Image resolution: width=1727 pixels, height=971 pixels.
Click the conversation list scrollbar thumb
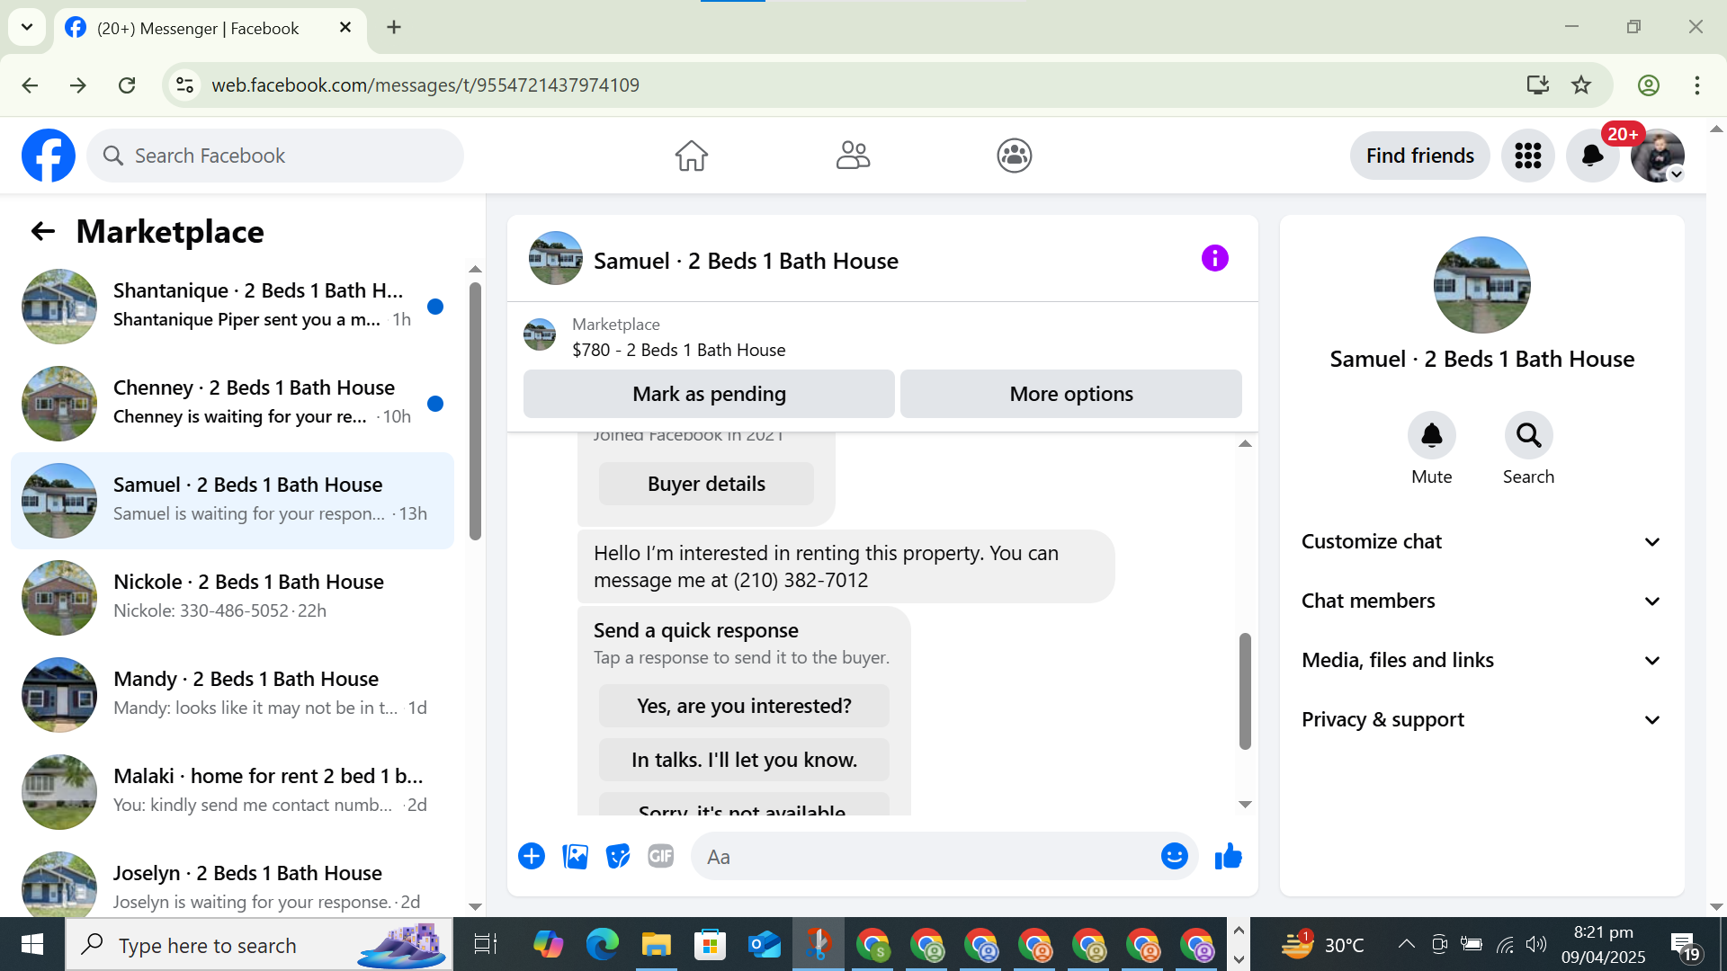tap(475, 411)
